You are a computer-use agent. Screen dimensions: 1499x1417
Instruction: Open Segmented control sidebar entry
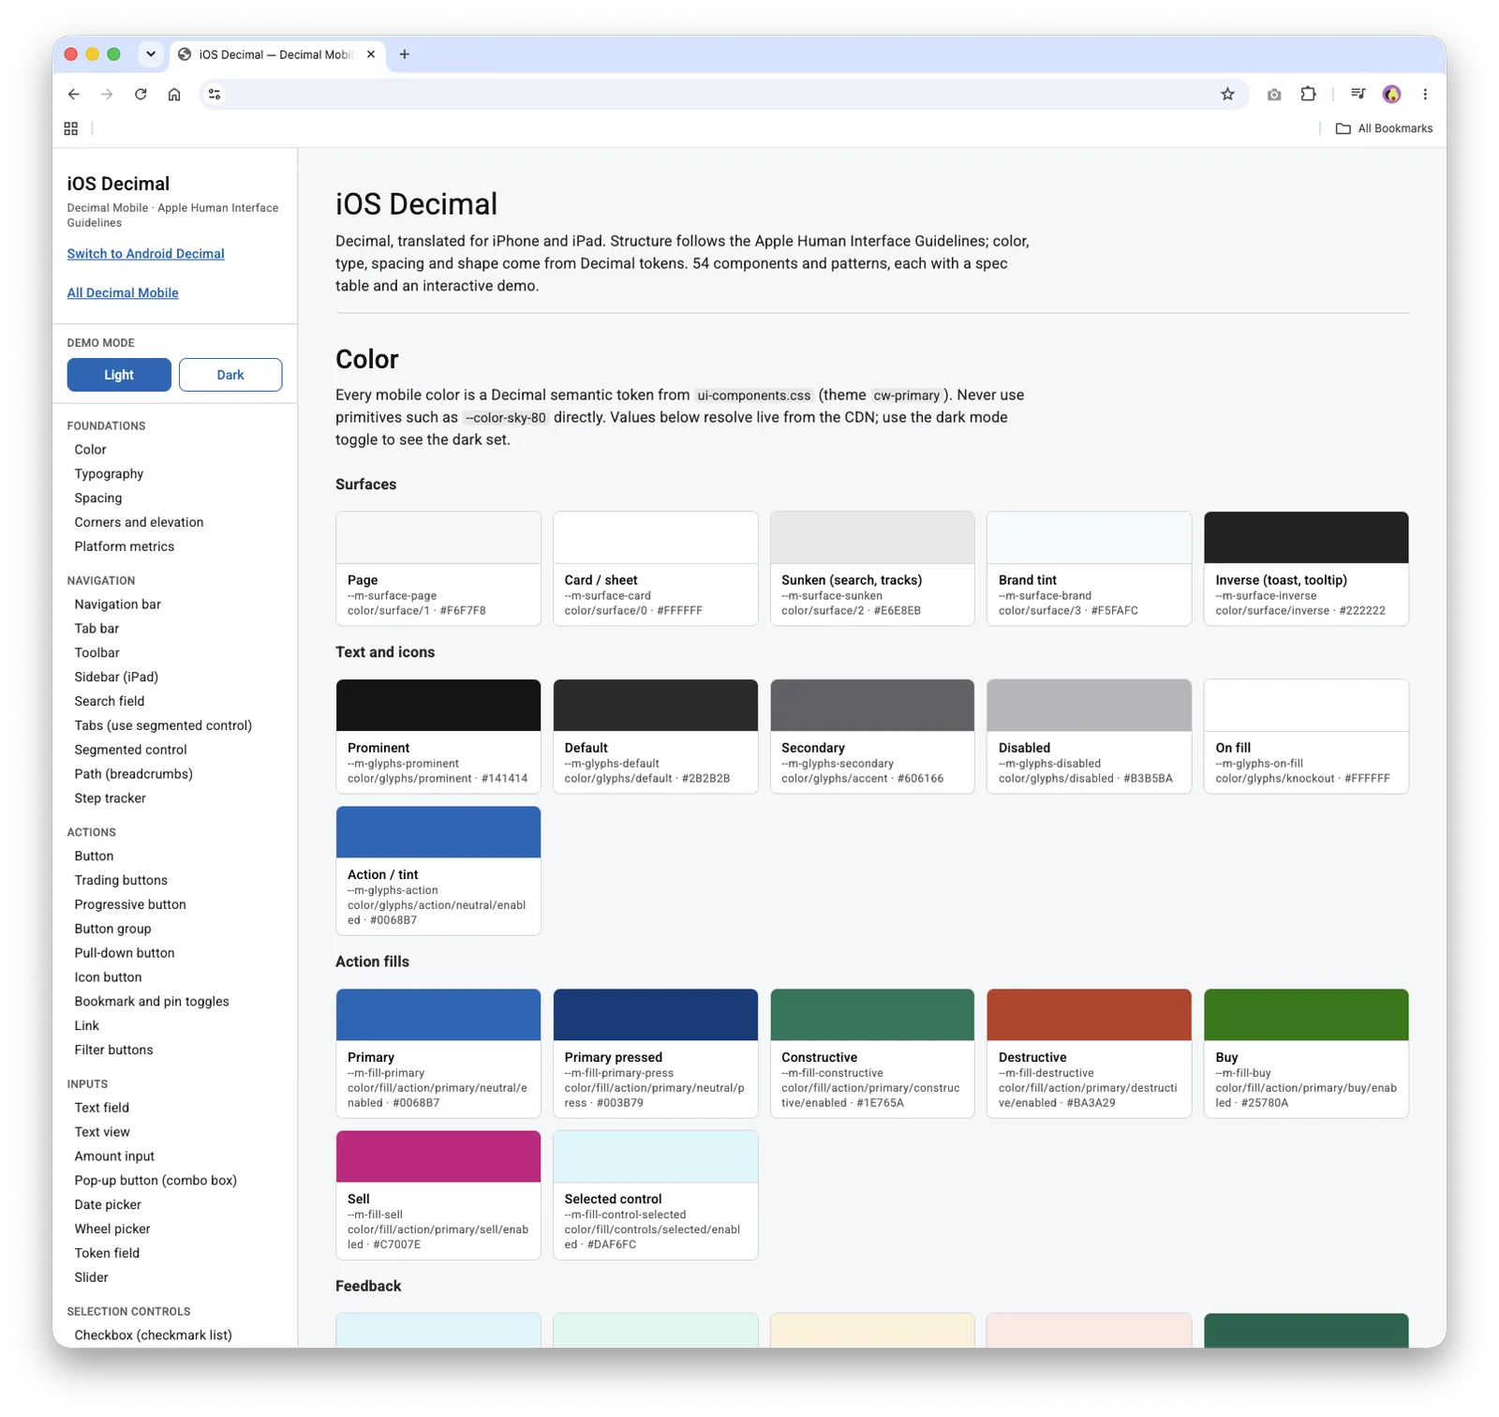[x=130, y=750]
